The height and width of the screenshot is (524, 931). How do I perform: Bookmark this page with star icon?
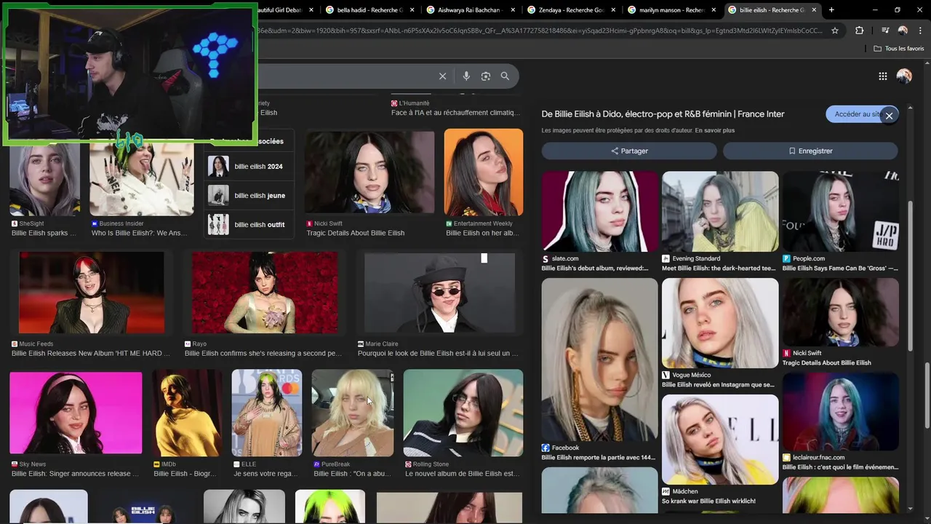pyautogui.click(x=835, y=31)
